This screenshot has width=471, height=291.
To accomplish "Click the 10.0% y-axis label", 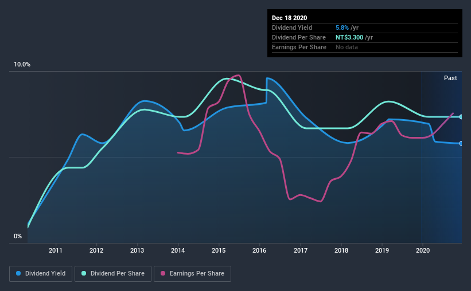I will coord(22,64).
